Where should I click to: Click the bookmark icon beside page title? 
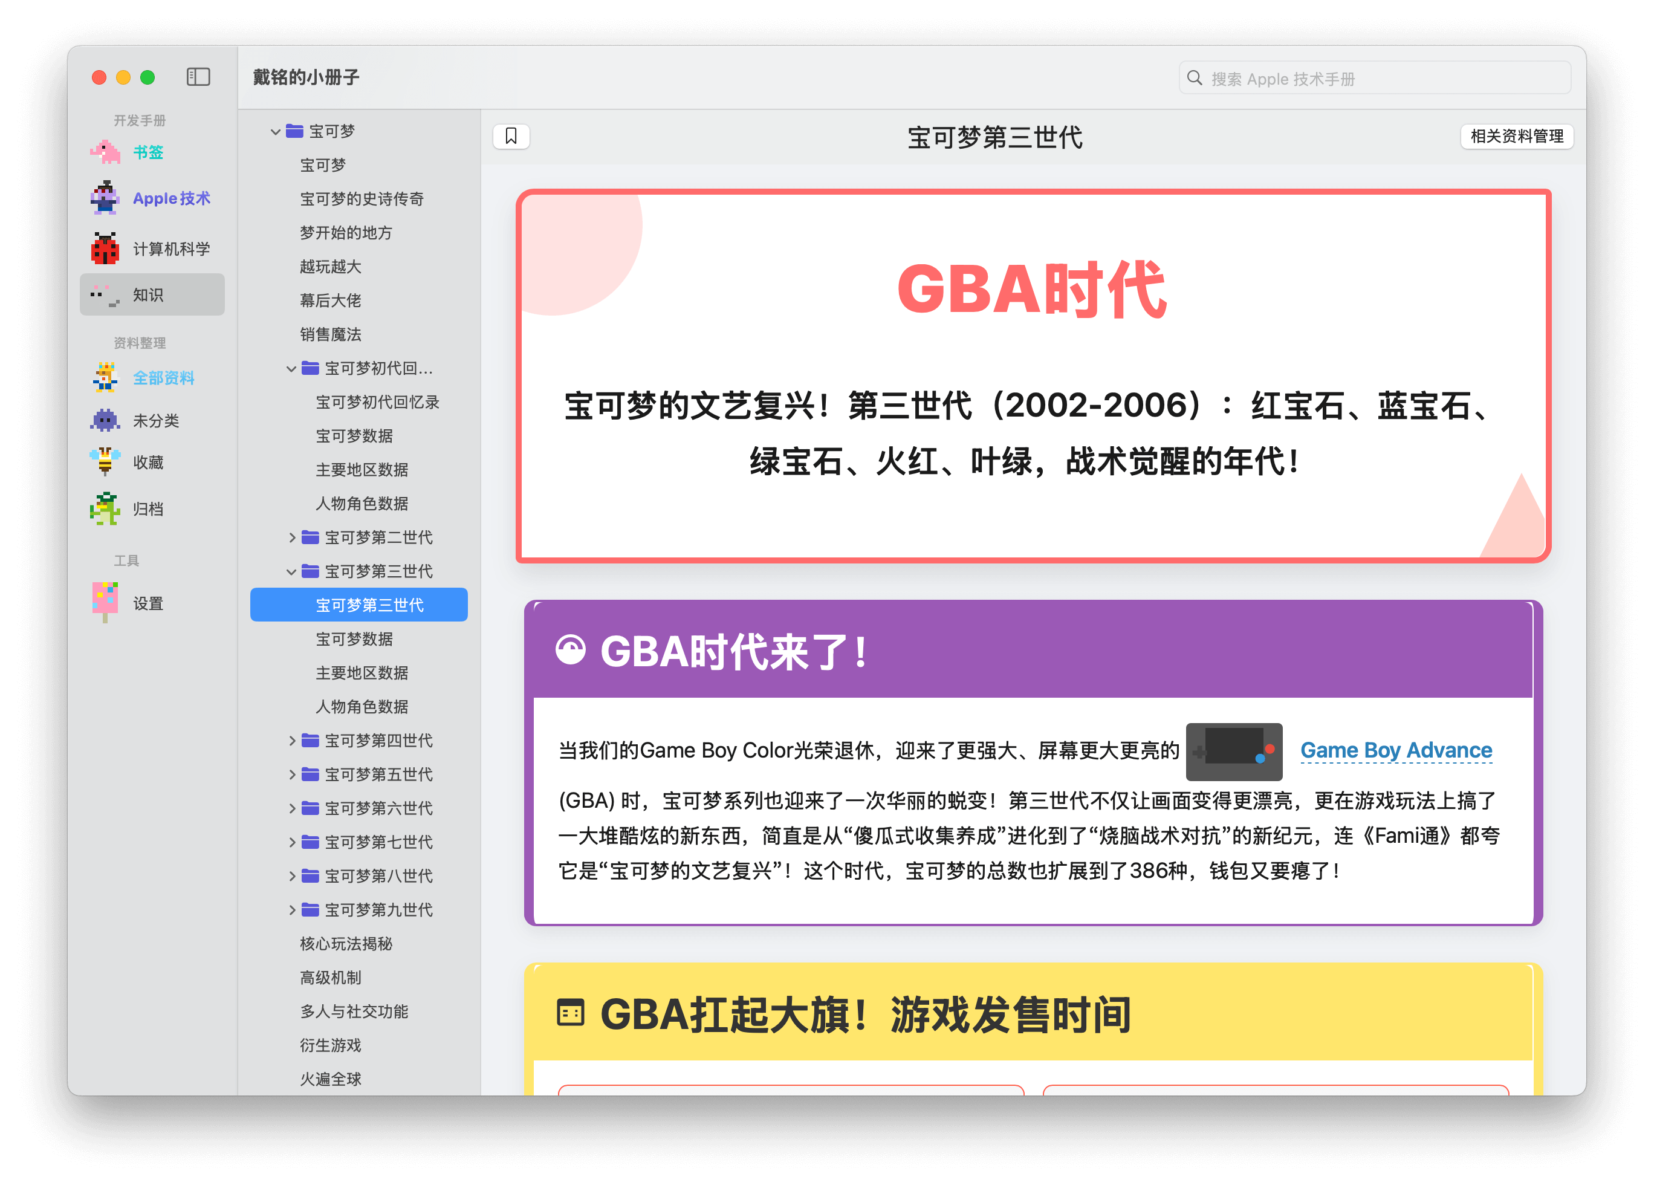(511, 137)
